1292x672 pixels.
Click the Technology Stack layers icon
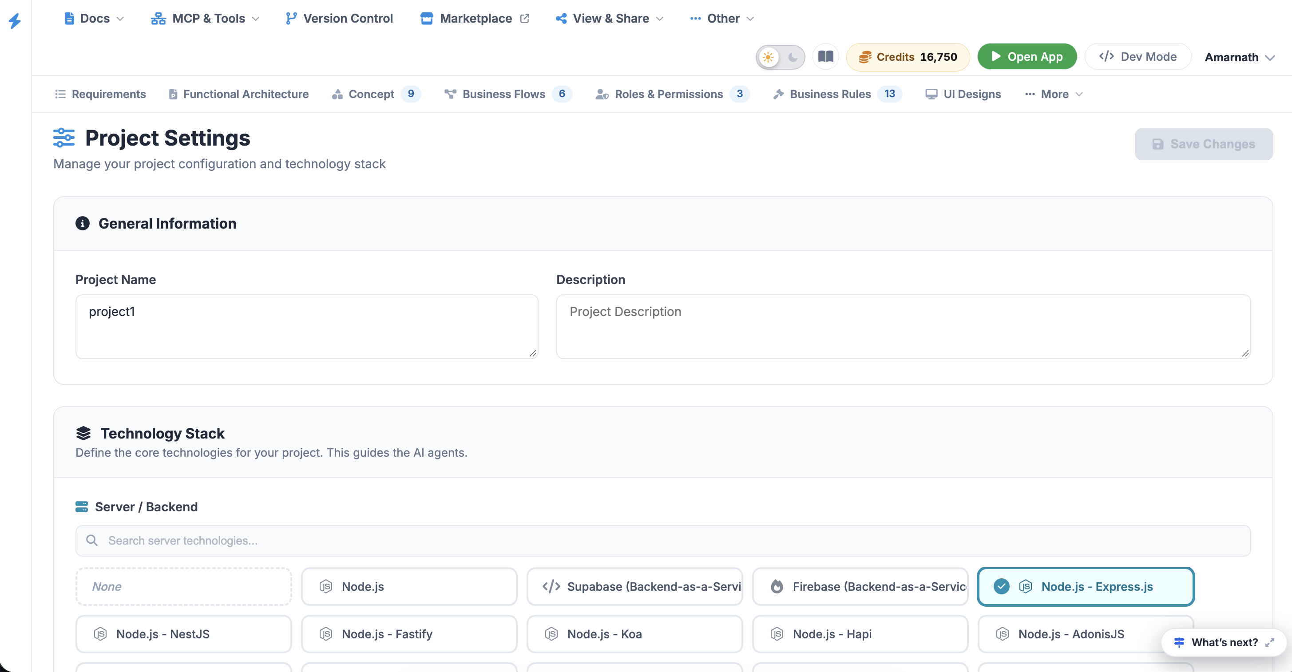[83, 433]
